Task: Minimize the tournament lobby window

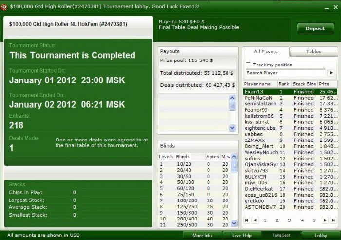Action: coord(327,8)
